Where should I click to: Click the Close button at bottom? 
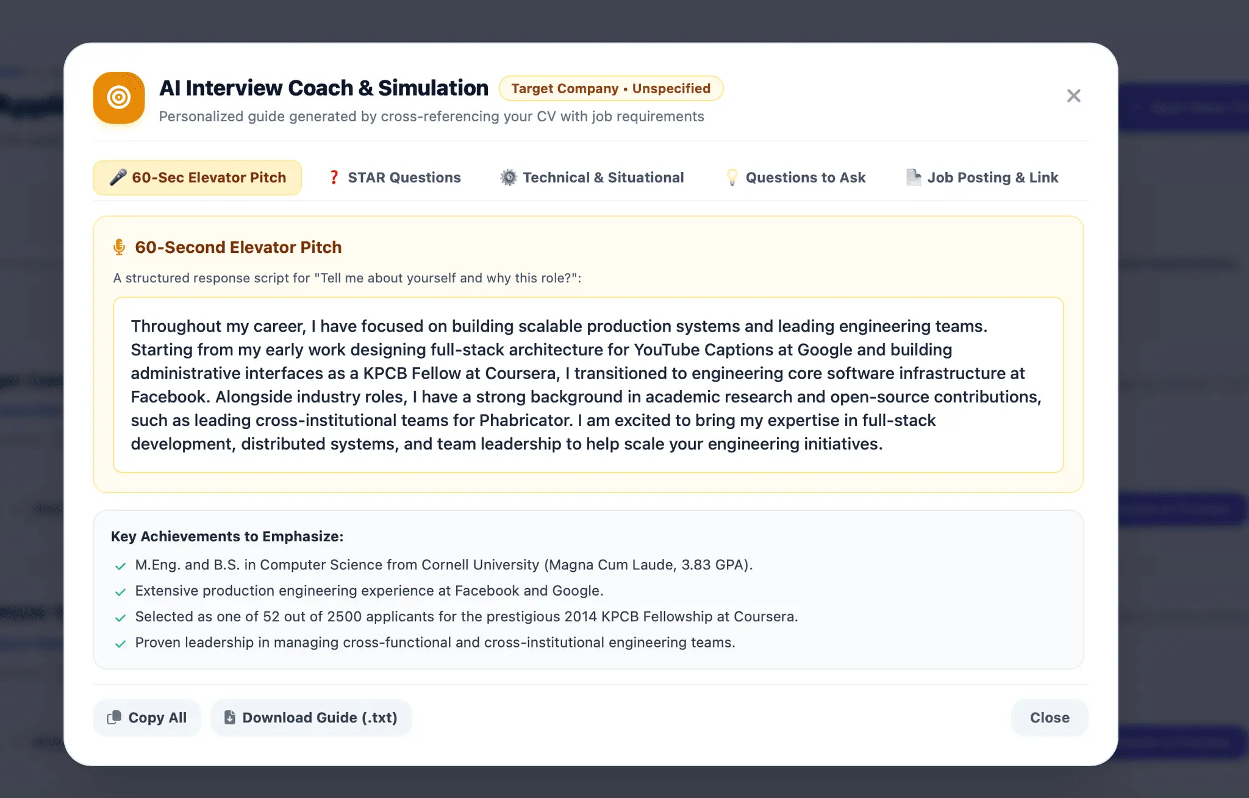click(x=1050, y=718)
